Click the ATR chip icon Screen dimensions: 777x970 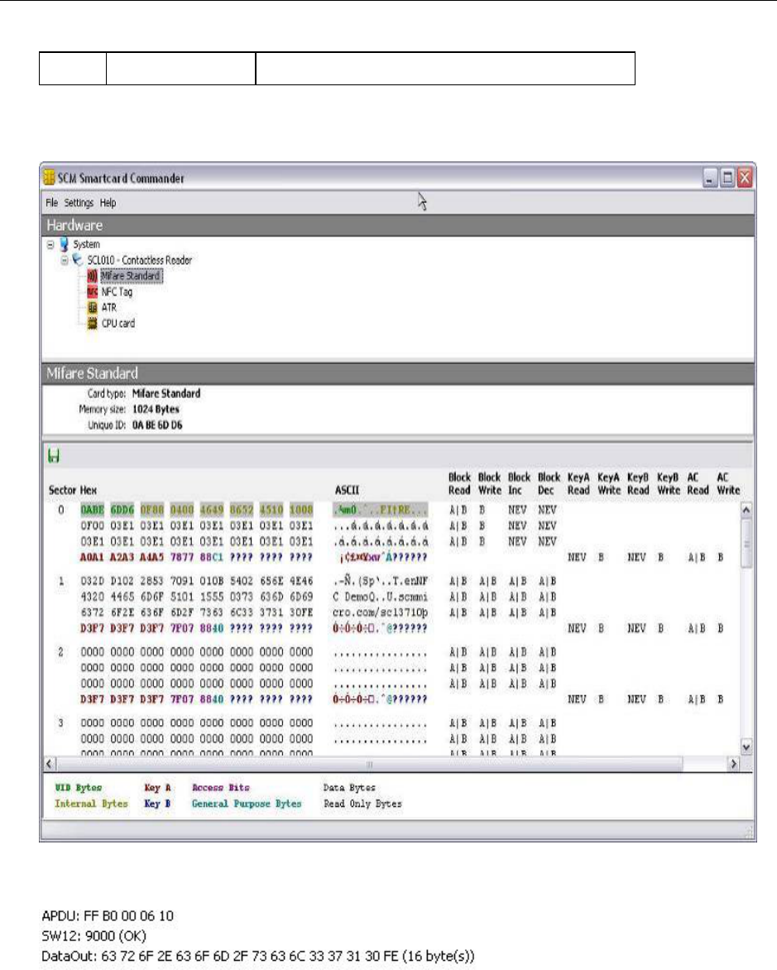[x=92, y=307]
